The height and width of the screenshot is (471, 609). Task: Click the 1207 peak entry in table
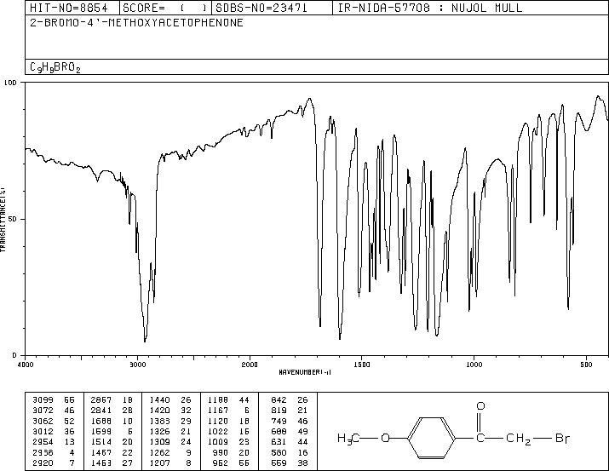(170, 463)
